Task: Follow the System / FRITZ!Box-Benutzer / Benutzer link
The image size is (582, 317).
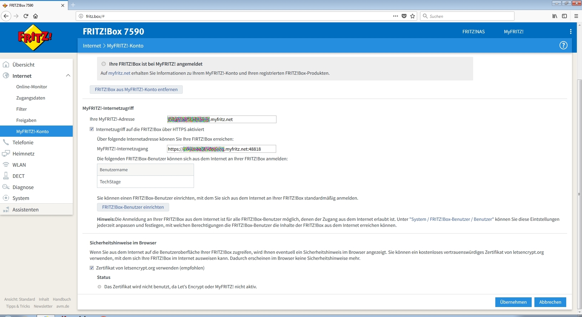Action: coord(452,219)
